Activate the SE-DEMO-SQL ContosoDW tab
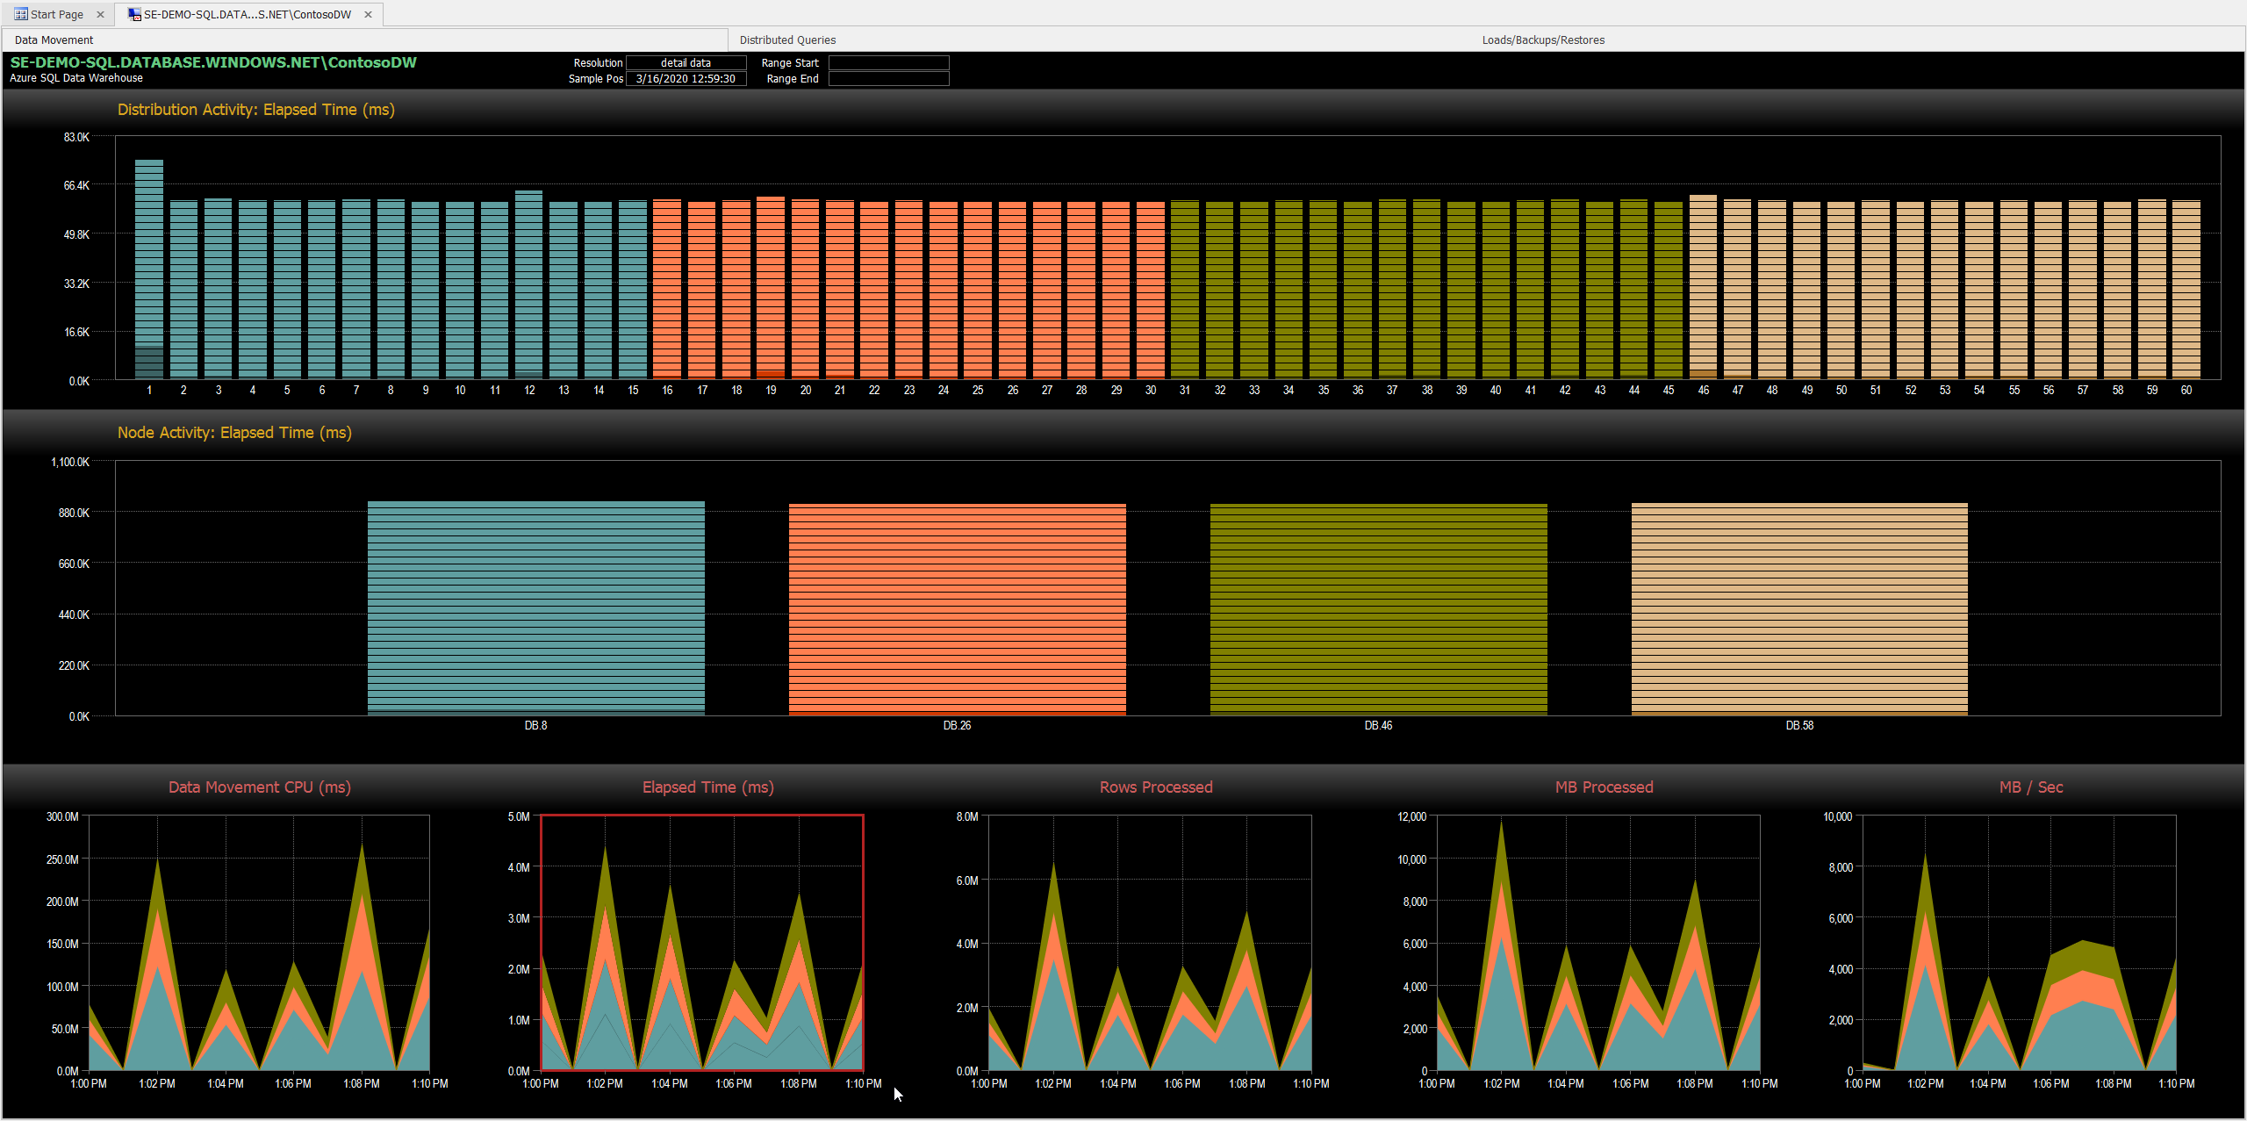 (246, 14)
